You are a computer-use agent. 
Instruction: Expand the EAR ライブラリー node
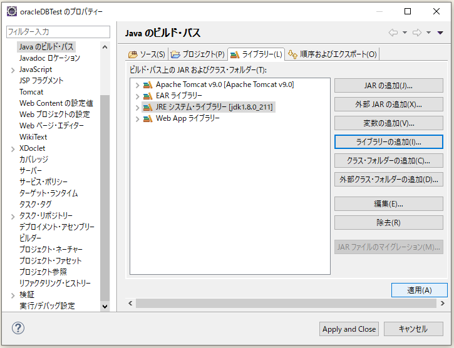[x=138, y=96]
